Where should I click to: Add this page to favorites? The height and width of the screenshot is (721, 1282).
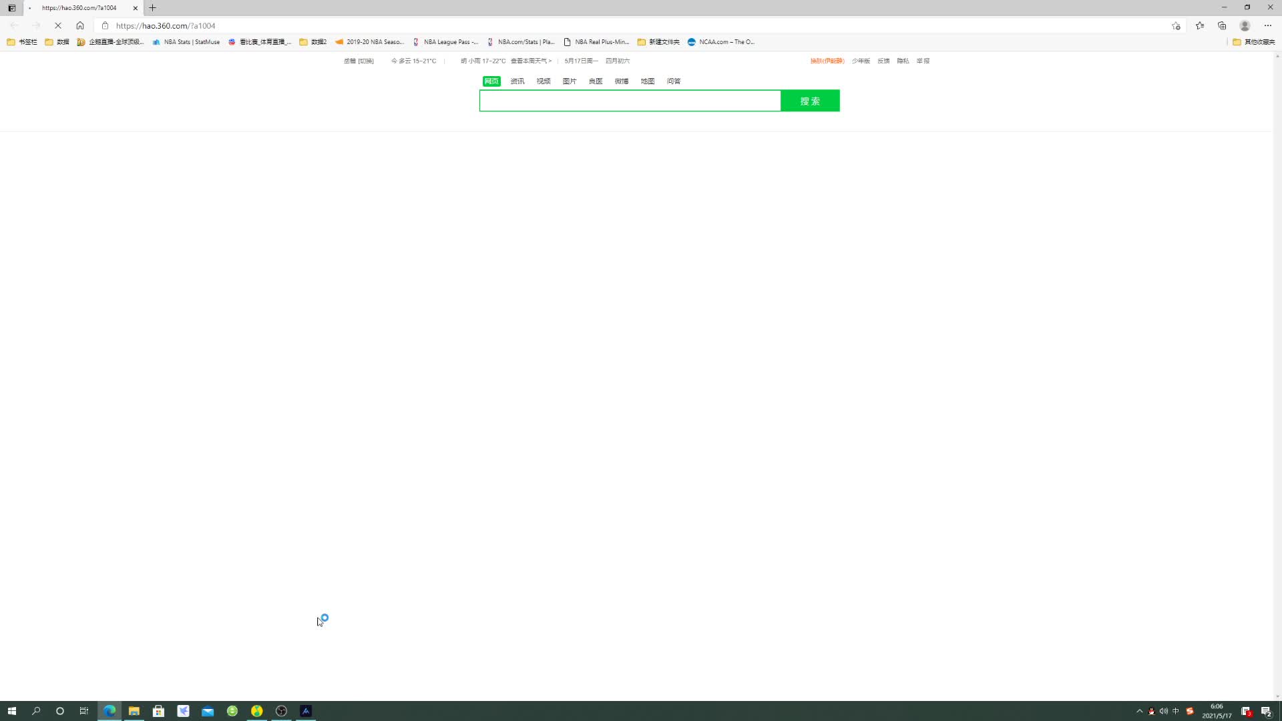tap(1176, 25)
